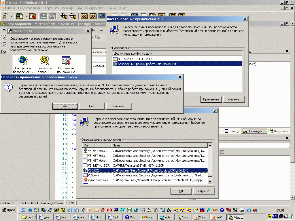
Task: Confirm safe mode with Да button
Action: (65, 106)
